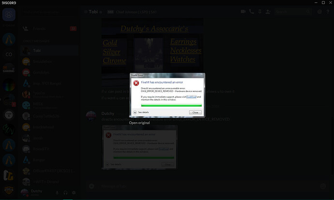
Task: Click Dutchy's avatar in bottom user panel
Action: coord(25,193)
